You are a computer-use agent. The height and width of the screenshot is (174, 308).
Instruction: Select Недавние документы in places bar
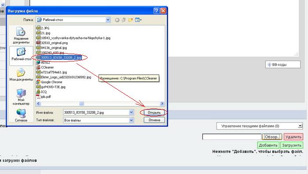click(x=21, y=36)
